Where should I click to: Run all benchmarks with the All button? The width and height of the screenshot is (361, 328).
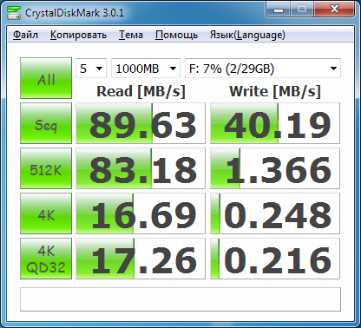coord(46,78)
